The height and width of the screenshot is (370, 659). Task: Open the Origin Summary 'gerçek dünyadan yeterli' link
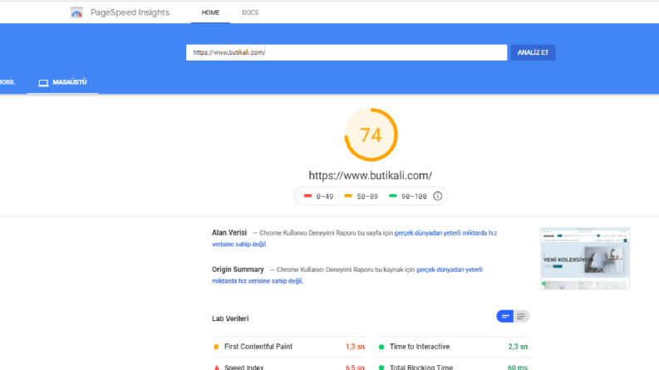tap(450, 270)
